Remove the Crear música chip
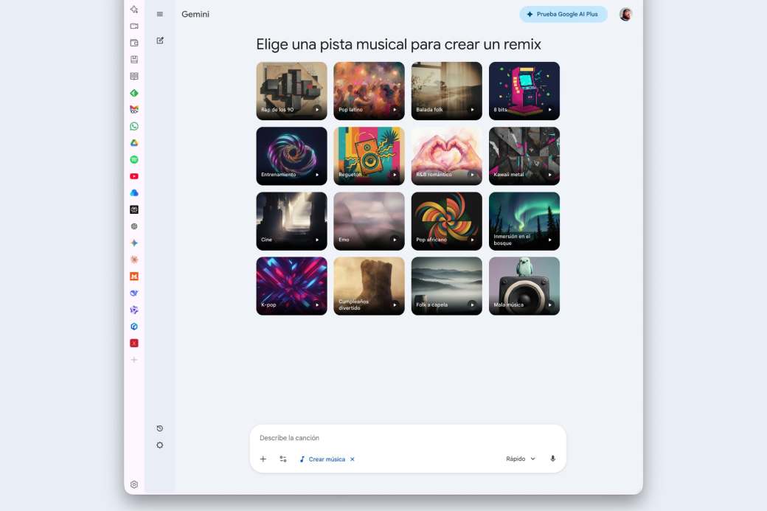 click(353, 459)
